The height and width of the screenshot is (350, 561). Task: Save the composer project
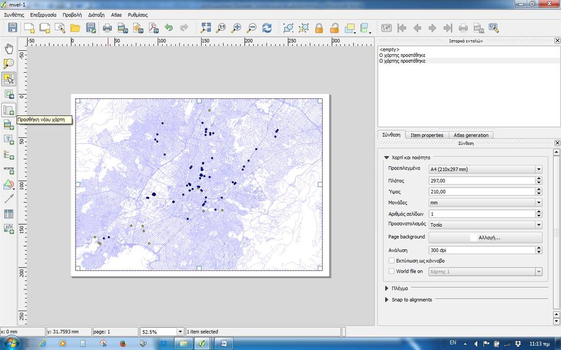point(13,28)
